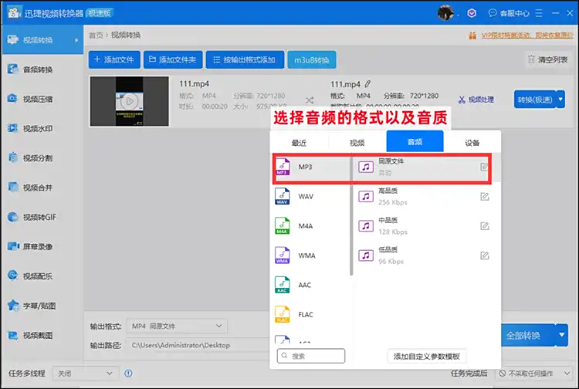Screen dimensions: 579x389
Task: Open 屏幕录像 in the left sidebar
Action: [x=37, y=246]
